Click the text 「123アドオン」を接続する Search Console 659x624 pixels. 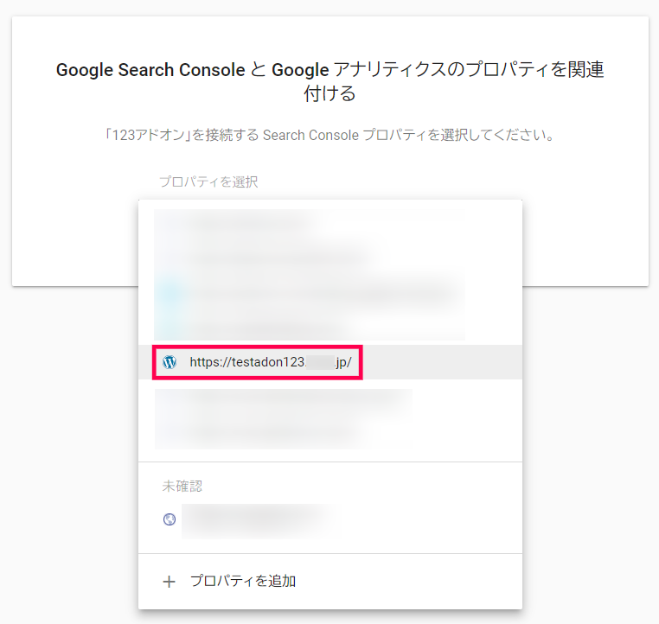pyautogui.click(x=232, y=135)
